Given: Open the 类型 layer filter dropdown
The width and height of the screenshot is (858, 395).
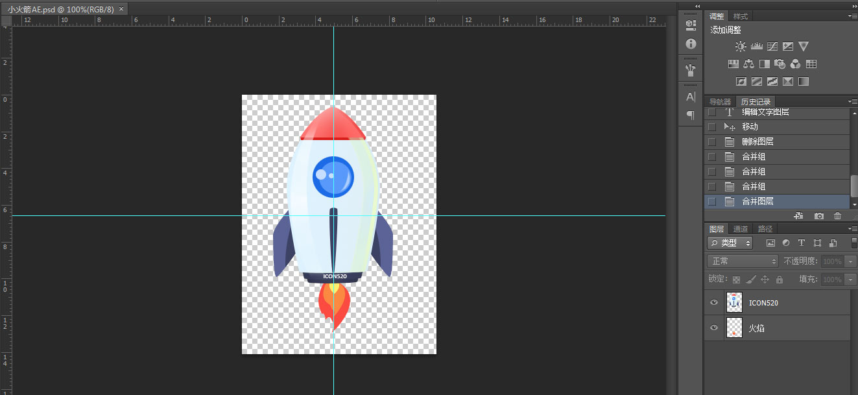Looking at the screenshot, I should 730,243.
